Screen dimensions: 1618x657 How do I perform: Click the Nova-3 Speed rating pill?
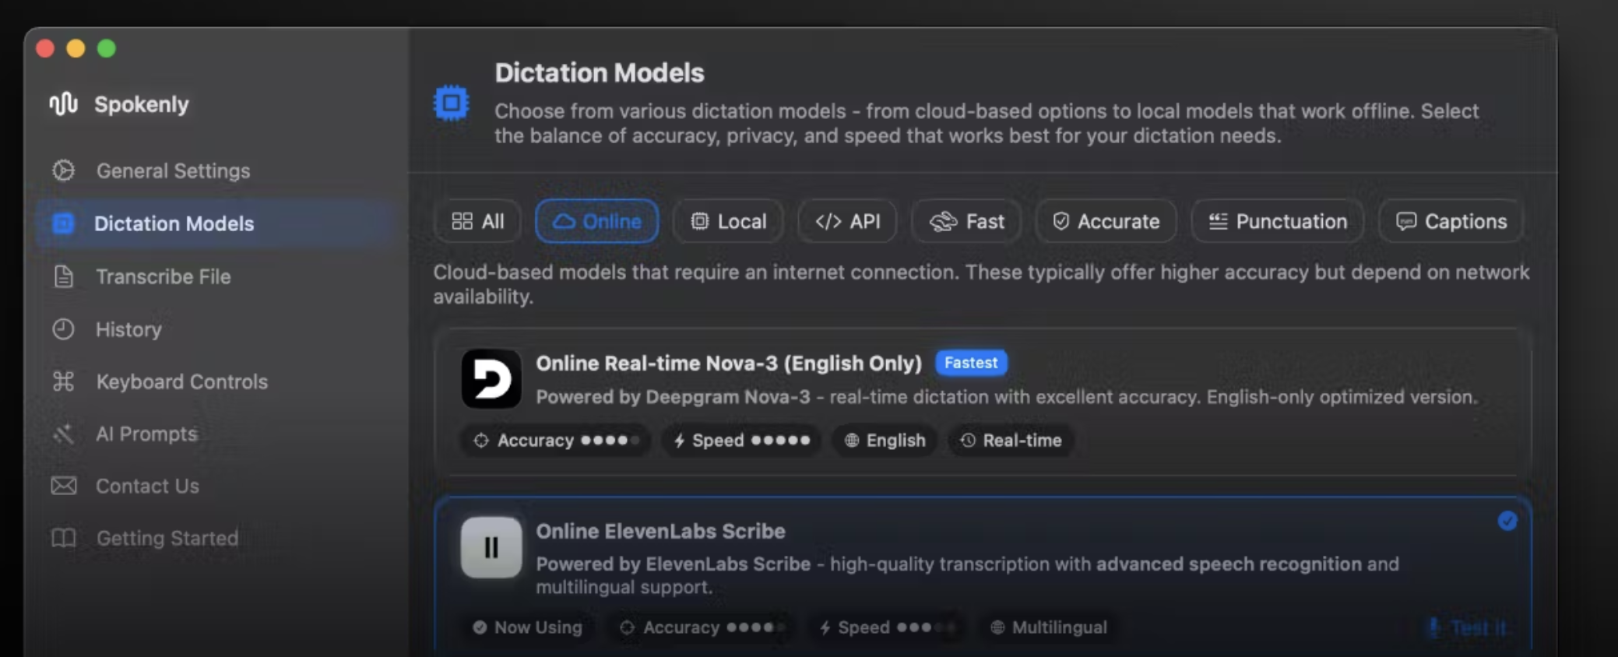pyautogui.click(x=741, y=441)
